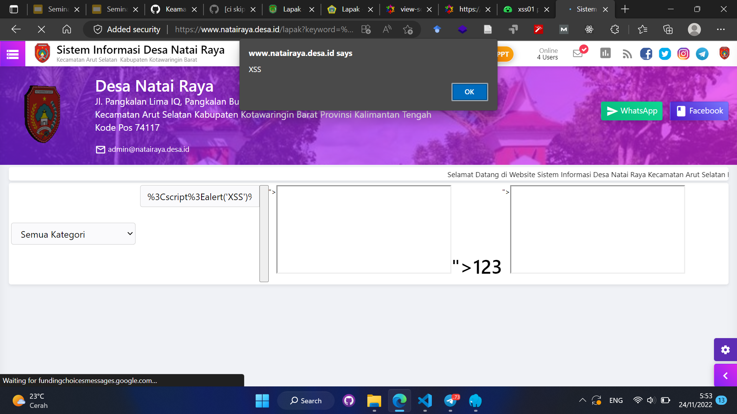Click the RSS feed icon in the header

pos(627,54)
